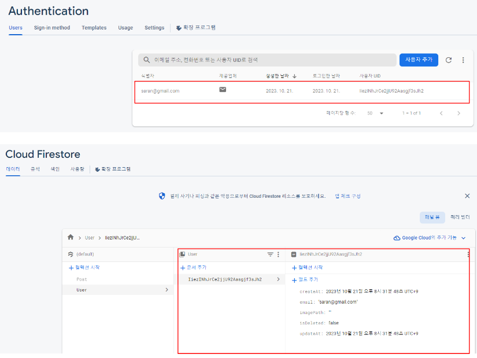Select the user UID IiezINhJrCe2jjU92Aasgjf3sJh2 cell
Image resolution: width=477 pixels, height=358 pixels.
point(391,91)
